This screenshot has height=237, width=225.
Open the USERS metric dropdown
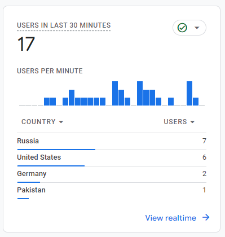(179, 122)
